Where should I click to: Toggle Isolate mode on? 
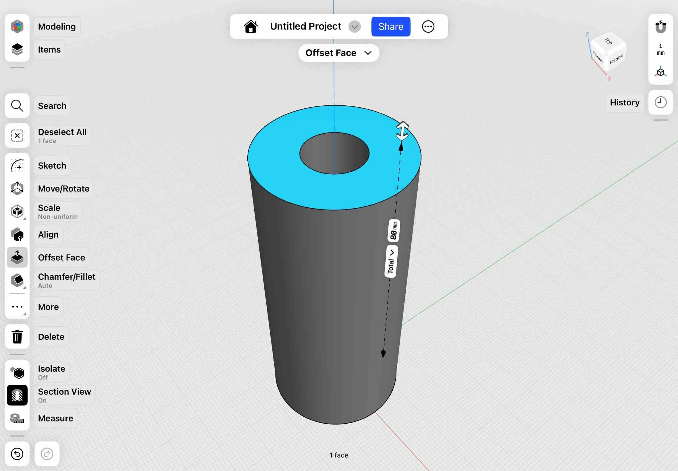pos(17,372)
